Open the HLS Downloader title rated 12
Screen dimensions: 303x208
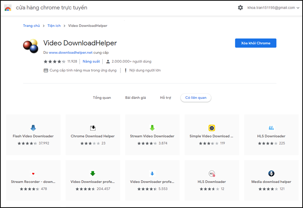(212, 182)
